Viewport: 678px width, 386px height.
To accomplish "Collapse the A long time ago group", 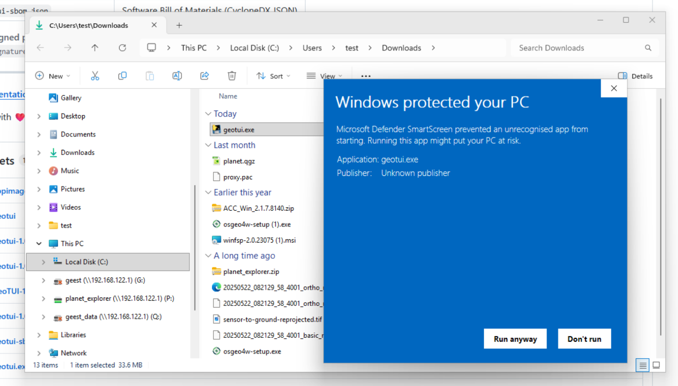I will tap(208, 255).
